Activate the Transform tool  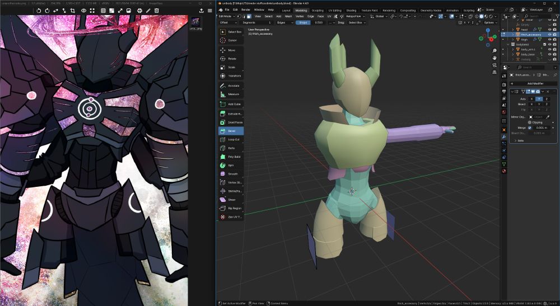(231, 76)
